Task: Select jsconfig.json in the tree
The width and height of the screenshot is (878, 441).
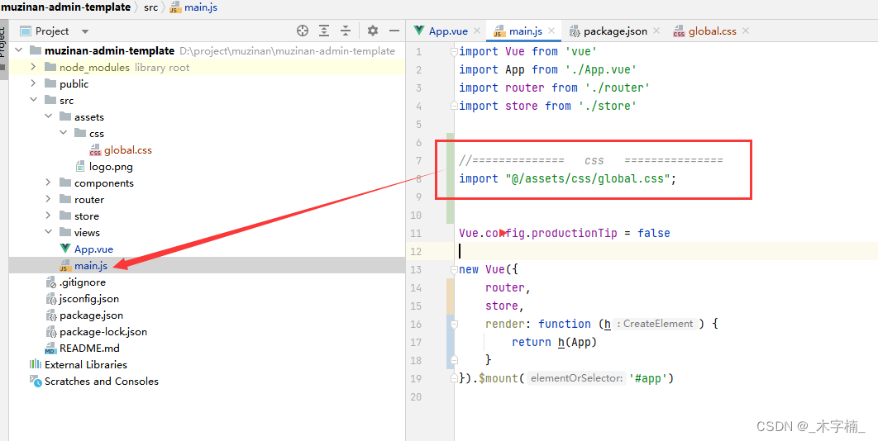Action: 89,299
